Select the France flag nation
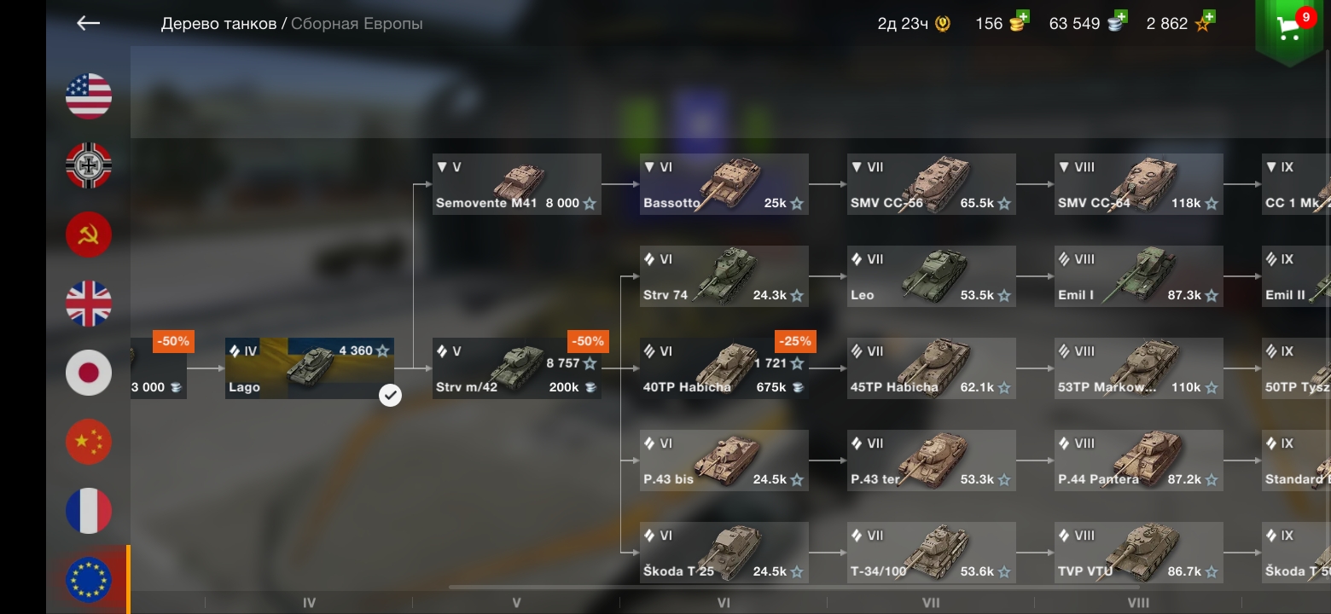This screenshot has width=1331, height=614. click(x=89, y=511)
